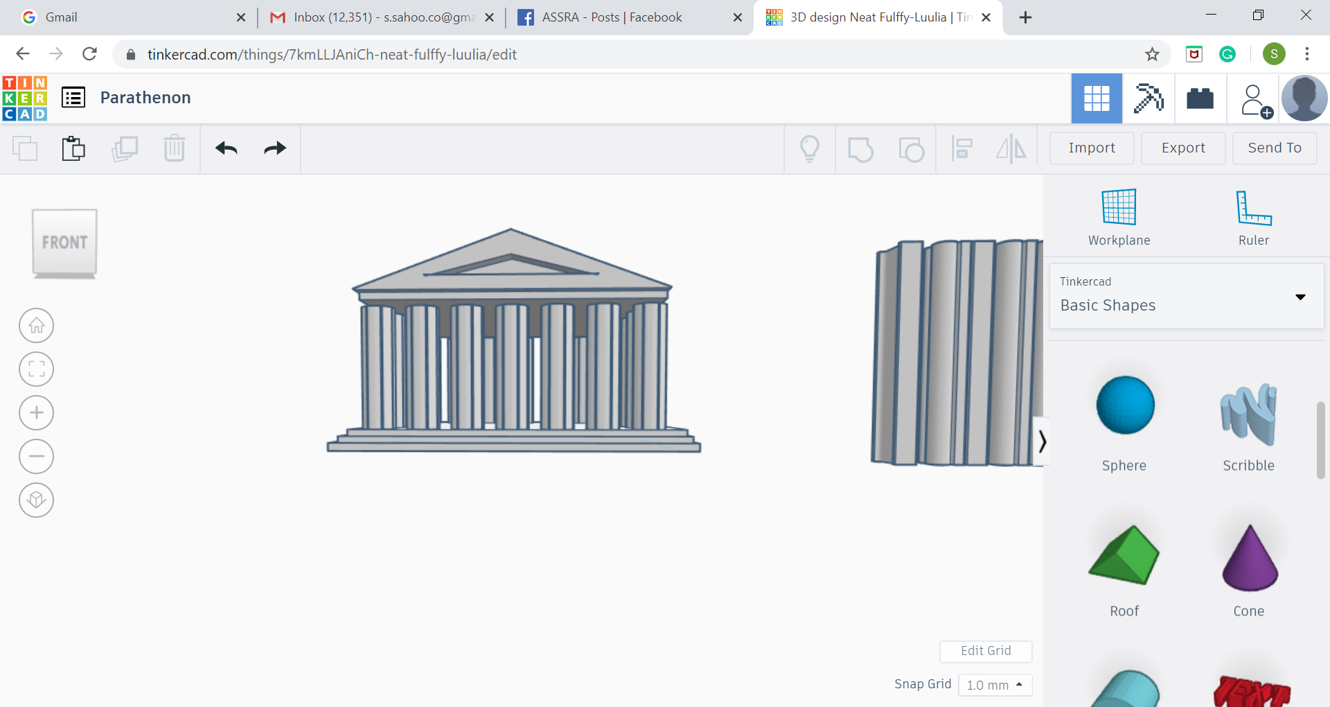The height and width of the screenshot is (707, 1330).
Task: Click Fit all in view button
Action: (x=37, y=369)
